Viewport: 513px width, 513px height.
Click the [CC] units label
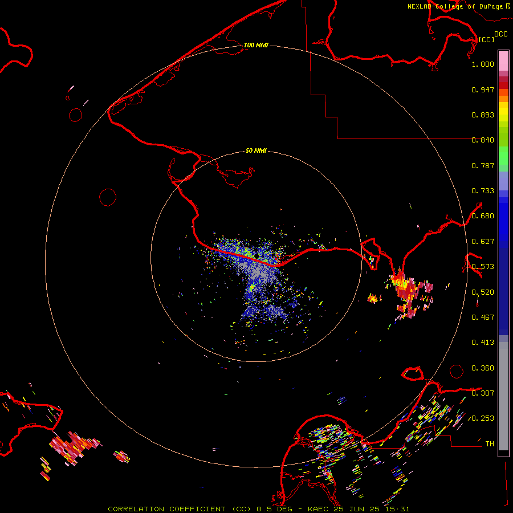coord(486,39)
